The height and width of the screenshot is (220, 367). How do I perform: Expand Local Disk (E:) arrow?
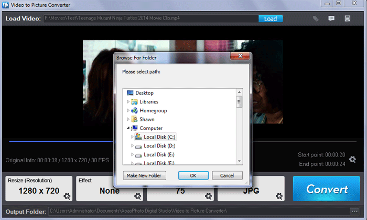click(132, 154)
